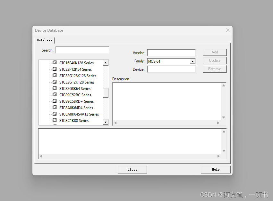Select the STC32G12K128 Series entry
Screen dimensions: 273x201
click(x=76, y=82)
